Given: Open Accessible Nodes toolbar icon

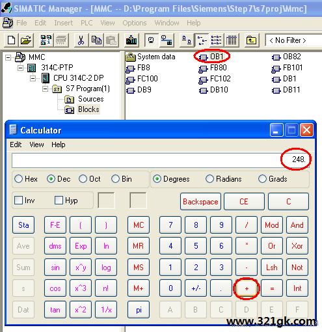Looking at the screenshot, I should click(x=46, y=40).
